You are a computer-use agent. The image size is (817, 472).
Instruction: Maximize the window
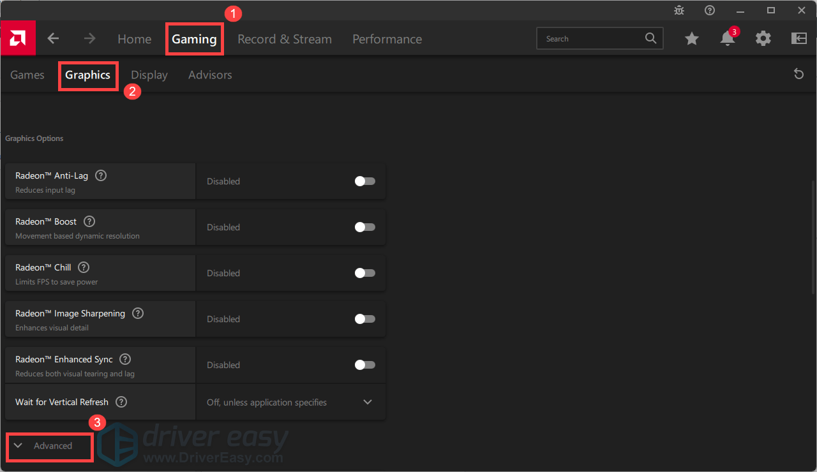pyautogui.click(x=771, y=10)
